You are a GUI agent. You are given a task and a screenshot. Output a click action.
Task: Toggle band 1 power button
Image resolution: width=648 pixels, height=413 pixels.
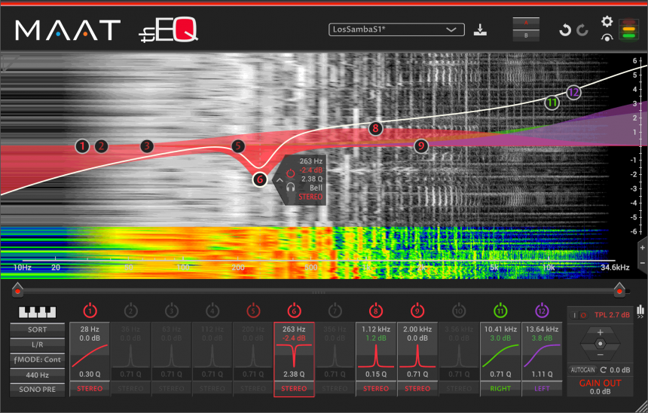90,311
